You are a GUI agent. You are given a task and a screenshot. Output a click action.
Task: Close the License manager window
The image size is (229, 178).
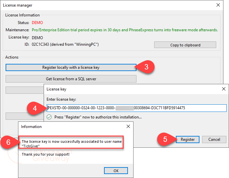pyautogui.click(x=218, y=5)
